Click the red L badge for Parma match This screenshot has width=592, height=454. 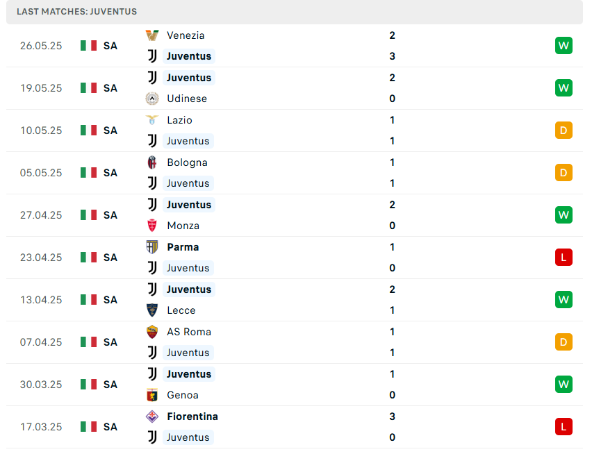pos(564,258)
